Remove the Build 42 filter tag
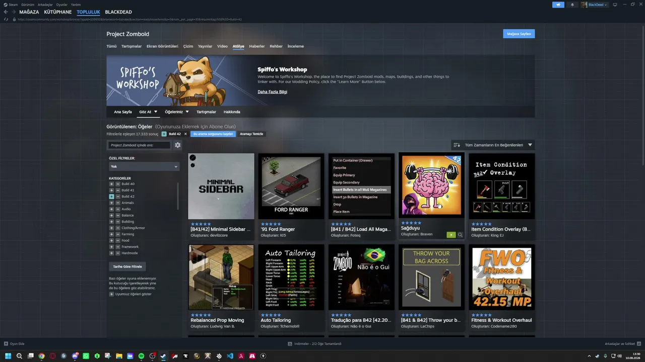Viewport: 645px width, 362px height. coord(185,134)
